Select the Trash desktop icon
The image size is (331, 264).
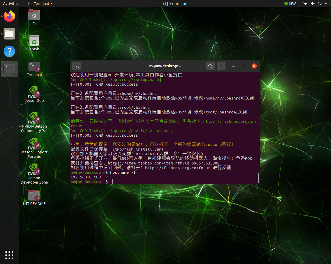tap(34, 42)
